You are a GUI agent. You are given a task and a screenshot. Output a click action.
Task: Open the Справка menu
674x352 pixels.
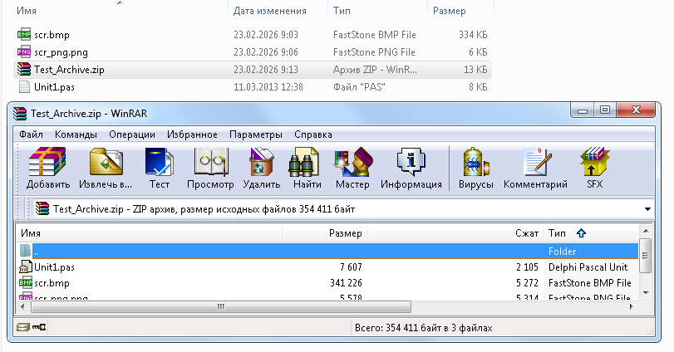[313, 134]
